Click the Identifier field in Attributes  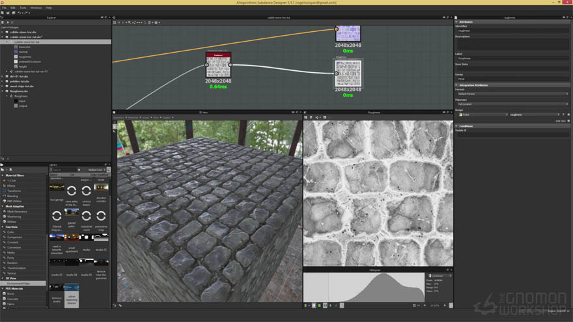point(512,31)
